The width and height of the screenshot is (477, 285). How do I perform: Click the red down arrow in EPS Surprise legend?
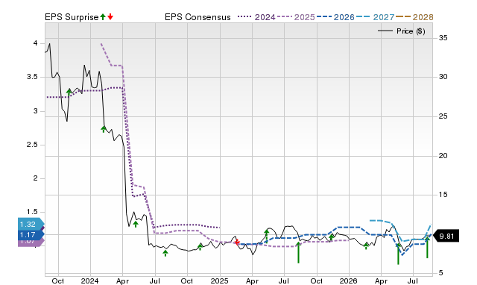(110, 17)
